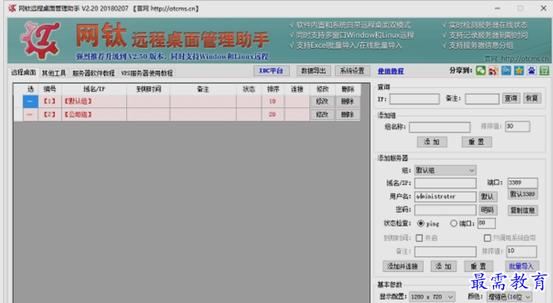Click the 数据导出 button
The image size is (553, 303).
[x=313, y=71]
